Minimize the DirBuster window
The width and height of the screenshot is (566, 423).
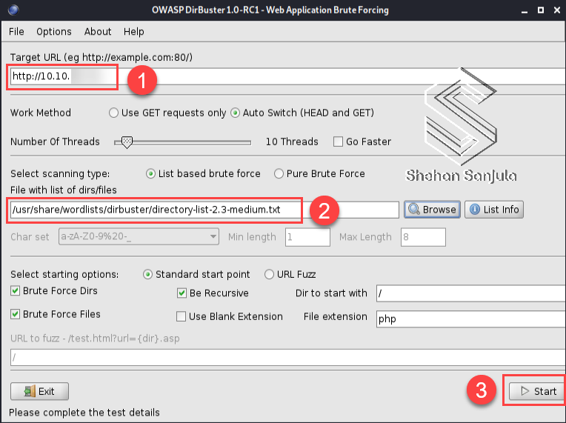pyautogui.click(x=524, y=10)
